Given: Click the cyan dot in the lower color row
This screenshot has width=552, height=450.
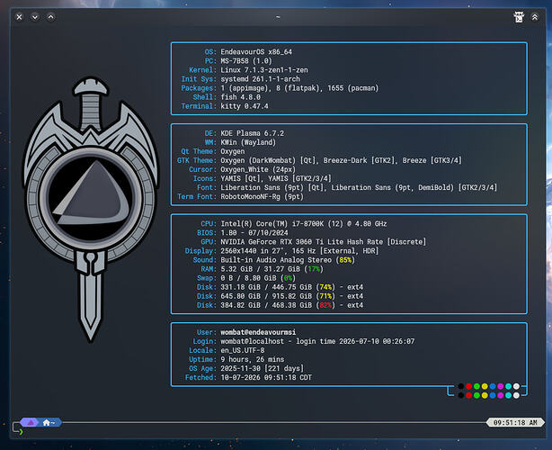Looking at the screenshot, I should [x=508, y=395].
